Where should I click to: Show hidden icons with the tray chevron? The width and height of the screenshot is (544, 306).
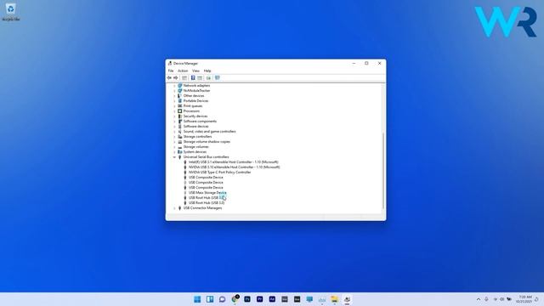pyautogui.click(x=479, y=299)
